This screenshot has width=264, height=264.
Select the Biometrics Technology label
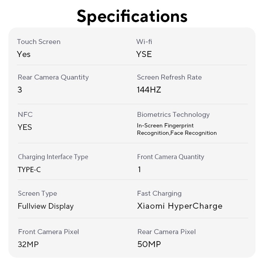(x=173, y=114)
